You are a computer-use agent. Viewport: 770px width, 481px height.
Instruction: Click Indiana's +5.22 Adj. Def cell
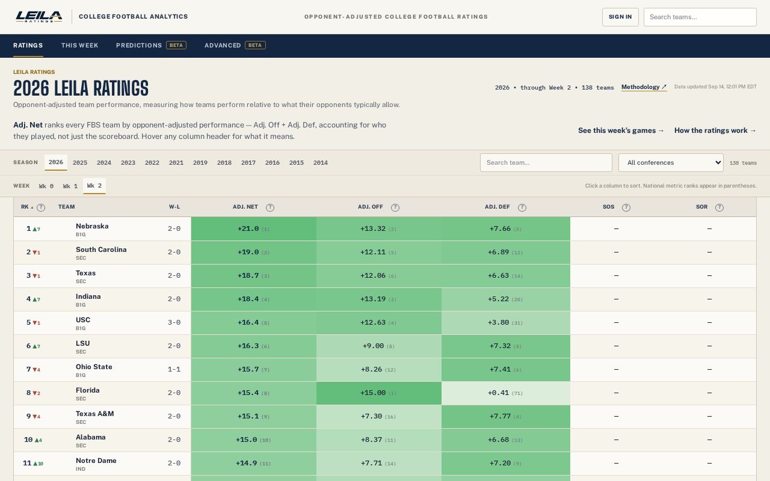pyautogui.click(x=506, y=299)
